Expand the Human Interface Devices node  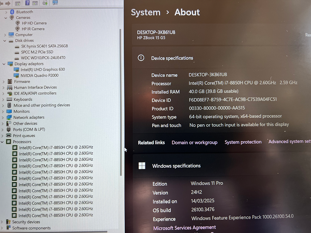click(x=3, y=87)
